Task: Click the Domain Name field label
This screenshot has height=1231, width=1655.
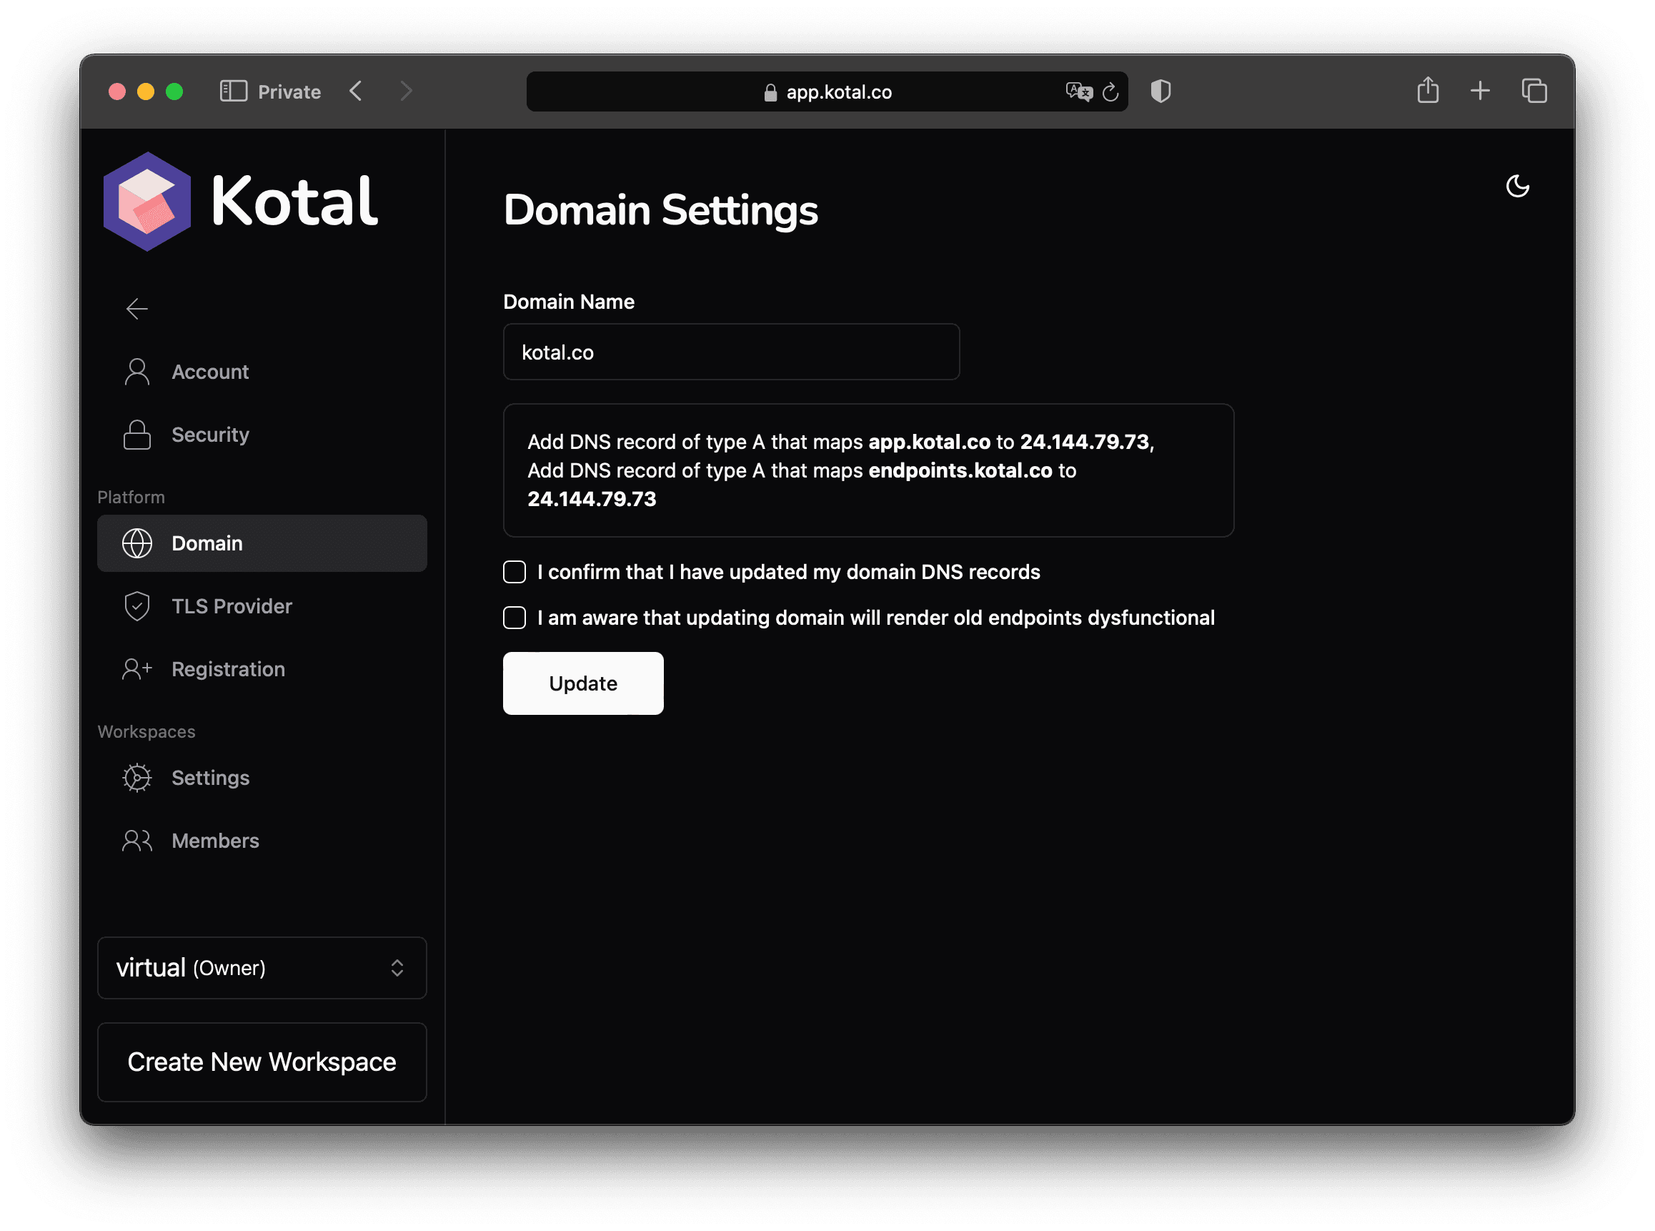Action: [569, 302]
